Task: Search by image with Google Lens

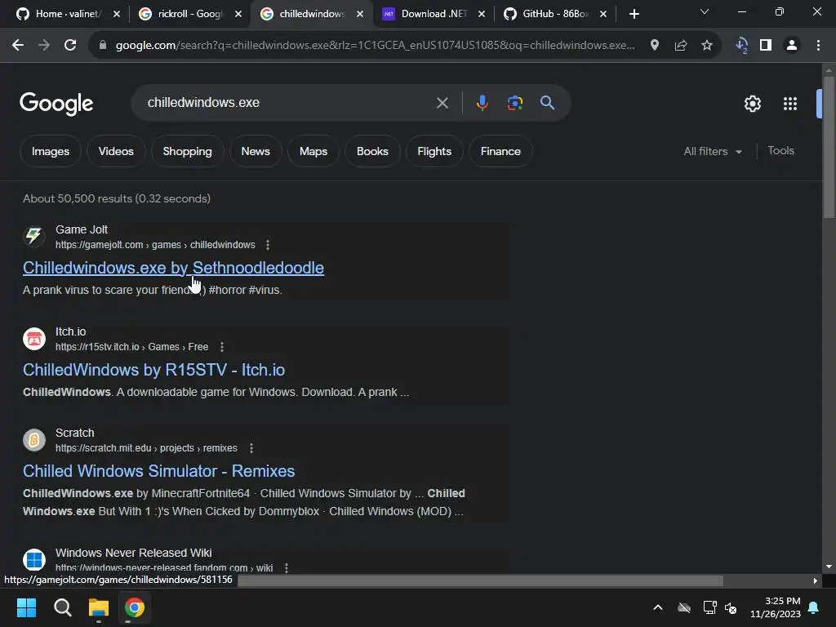Action: (x=515, y=103)
